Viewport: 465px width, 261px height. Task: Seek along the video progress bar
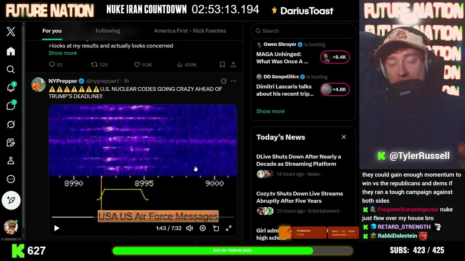[143, 217]
